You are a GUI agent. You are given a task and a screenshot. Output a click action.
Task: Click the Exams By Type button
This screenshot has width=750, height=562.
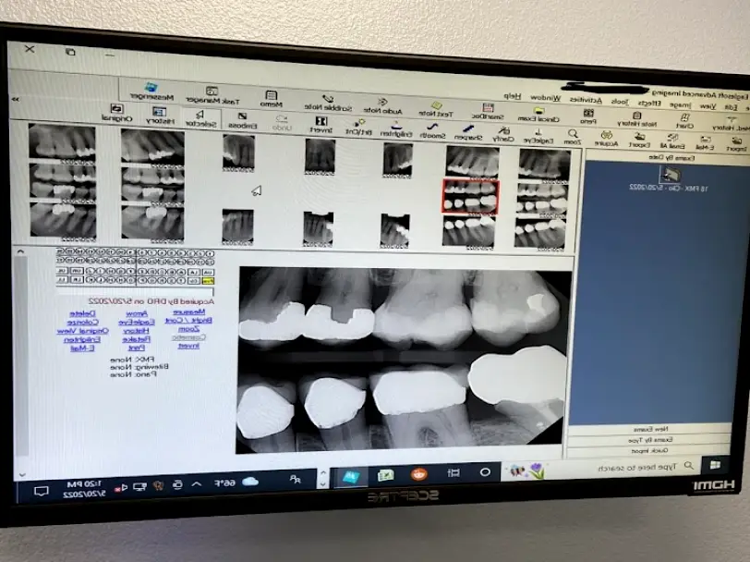649,440
